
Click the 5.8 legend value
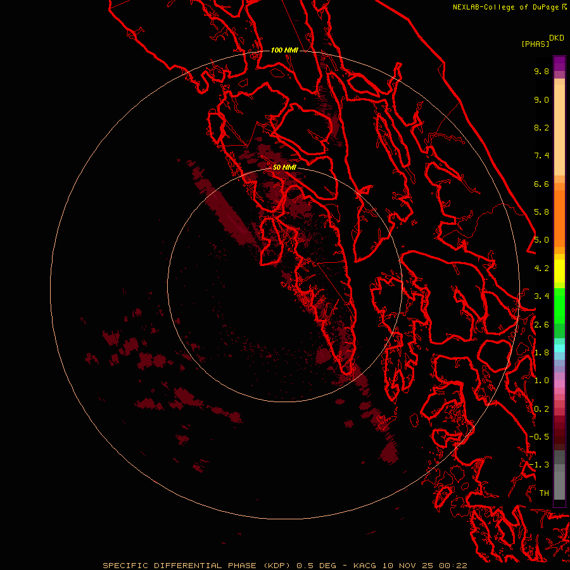(x=541, y=212)
